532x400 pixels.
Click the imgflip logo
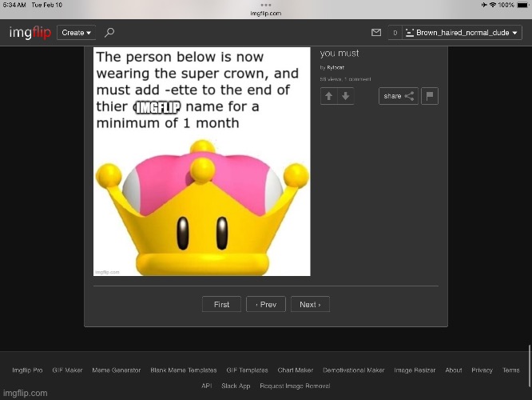(30, 33)
